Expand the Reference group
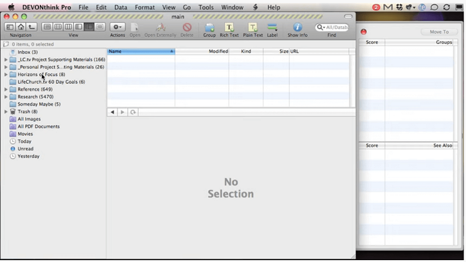466x262 pixels. coord(6,89)
